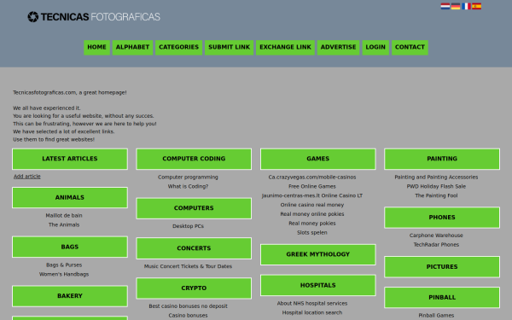Go to CATEGORIES in navigation
This screenshot has height=320, width=512.
click(178, 47)
